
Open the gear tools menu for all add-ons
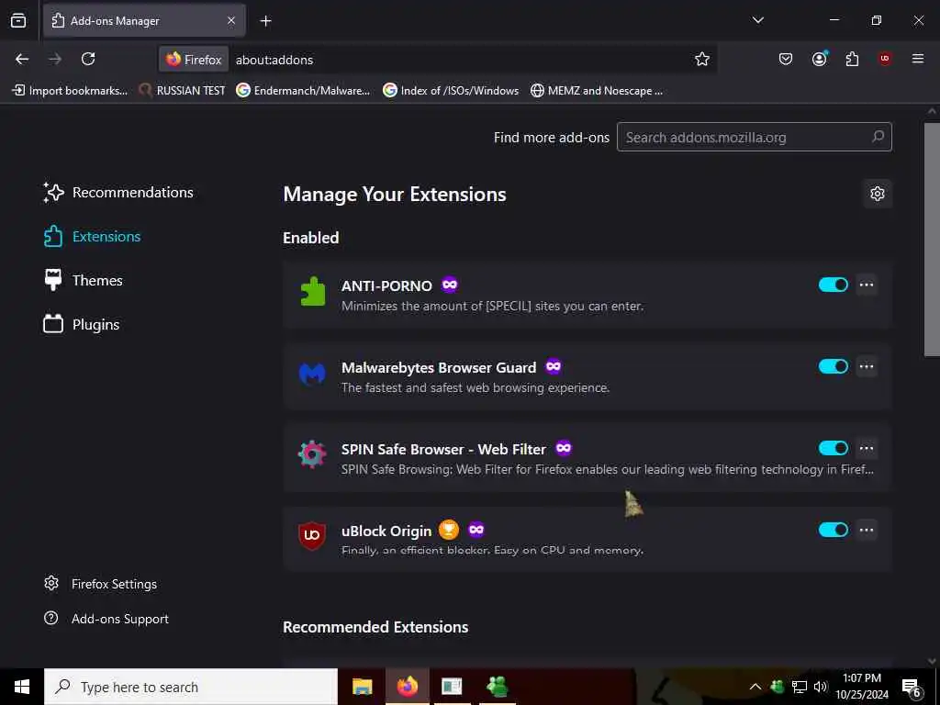tap(877, 194)
